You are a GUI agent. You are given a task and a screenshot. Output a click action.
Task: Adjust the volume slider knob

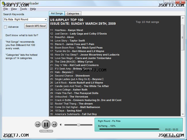[79, 125]
